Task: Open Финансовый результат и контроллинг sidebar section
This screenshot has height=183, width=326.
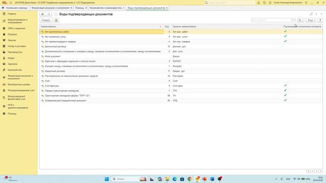Action: click(20, 77)
